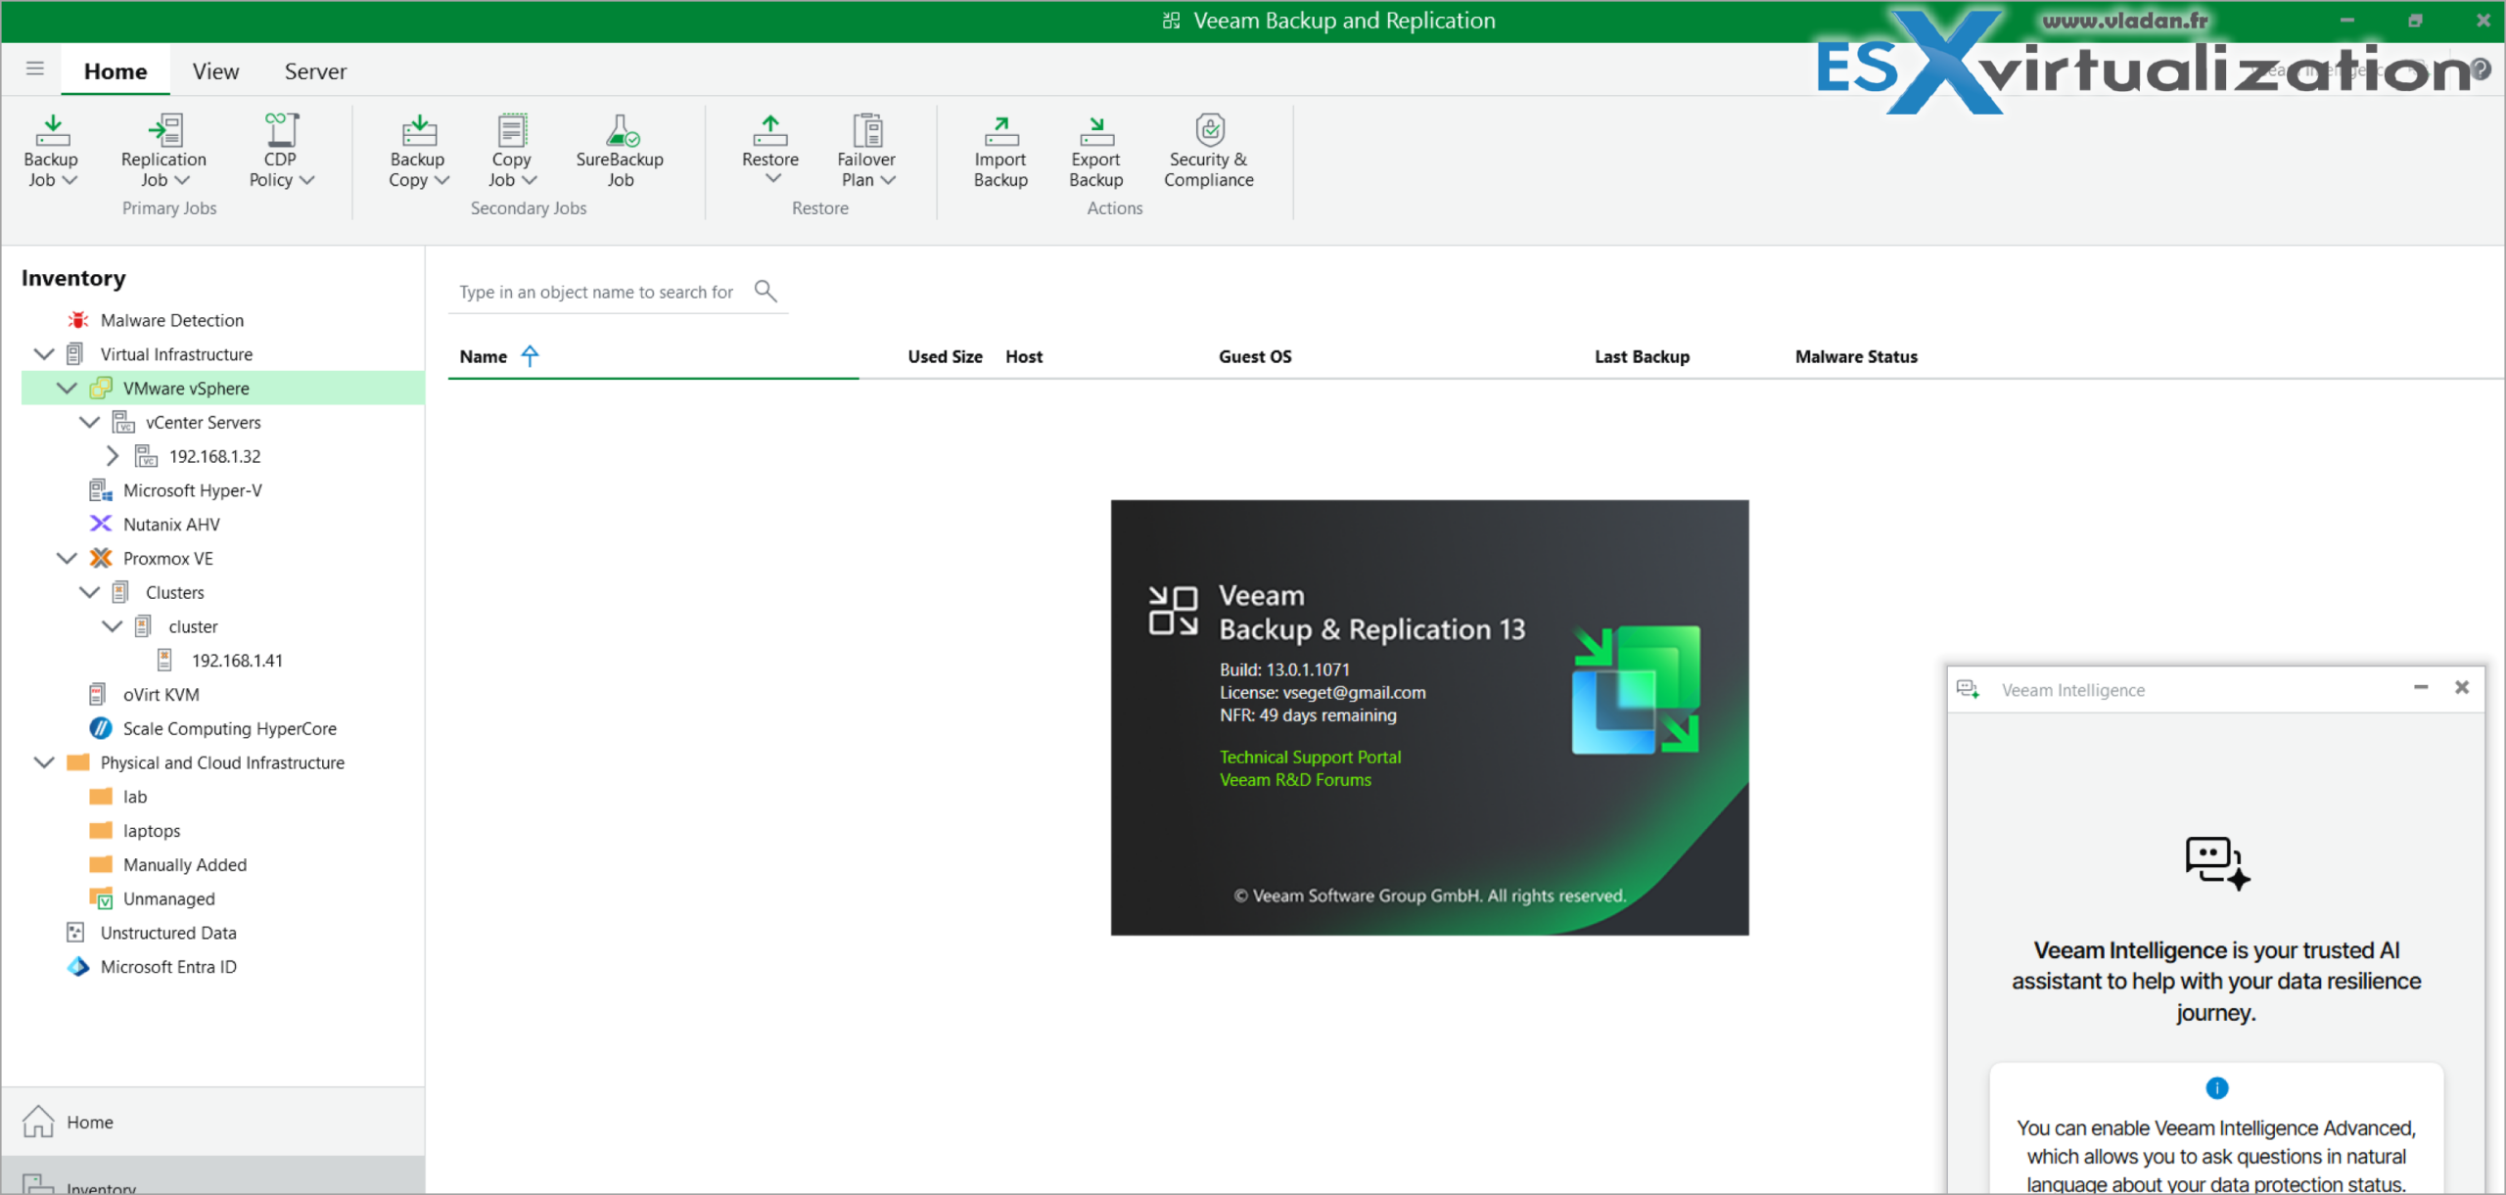Collapse the Proxmox VE tree branch

point(67,558)
